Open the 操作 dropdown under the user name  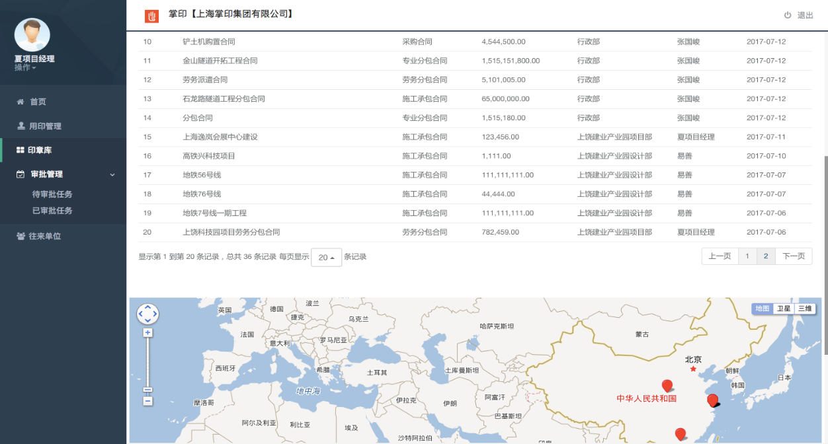pos(25,67)
